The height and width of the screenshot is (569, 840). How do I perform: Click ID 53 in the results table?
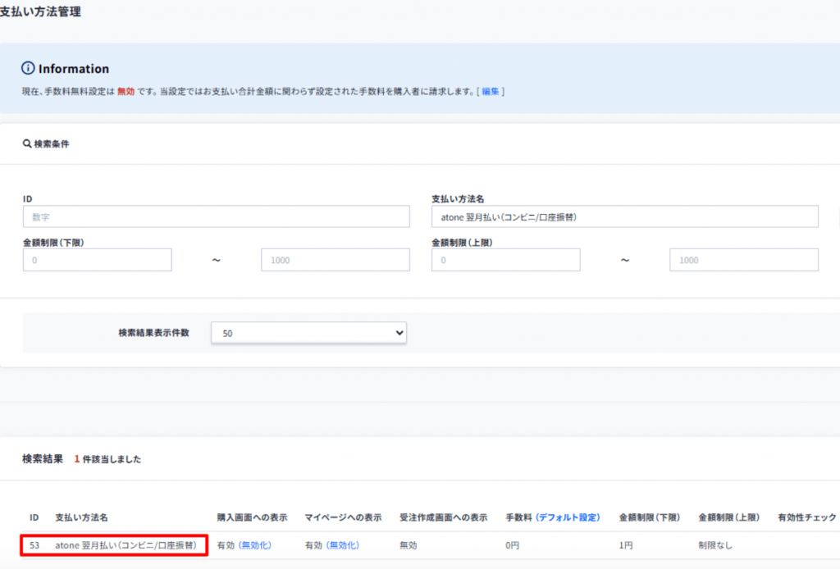pos(34,545)
